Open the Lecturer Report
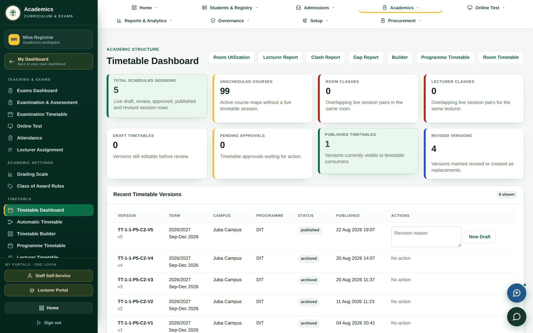533x333 pixels. coord(280,57)
